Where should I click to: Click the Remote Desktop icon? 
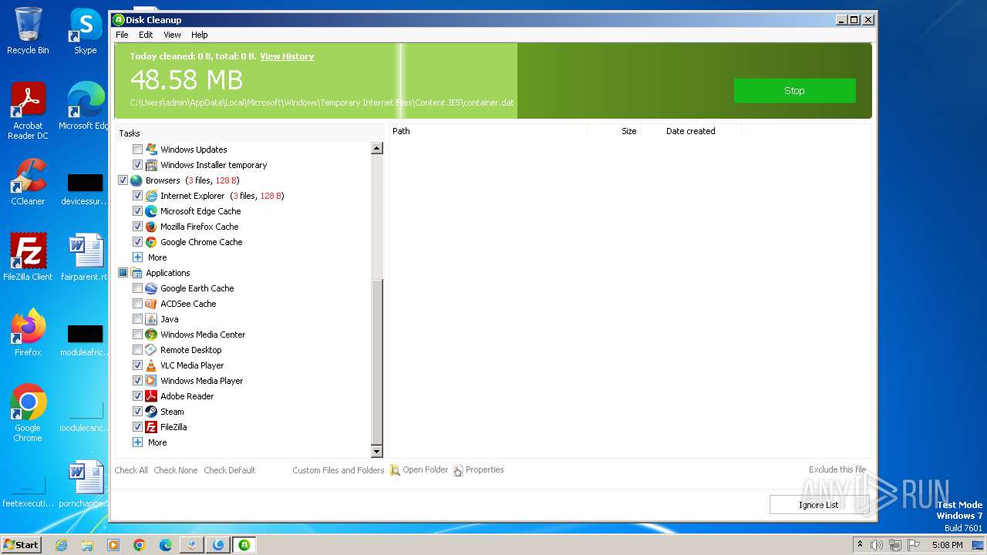point(151,350)
